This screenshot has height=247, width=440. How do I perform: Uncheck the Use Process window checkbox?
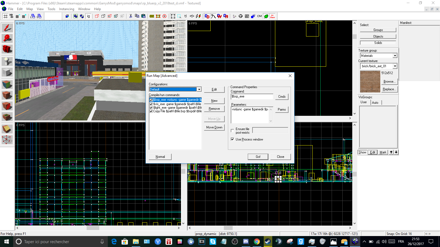pos(232,139)
